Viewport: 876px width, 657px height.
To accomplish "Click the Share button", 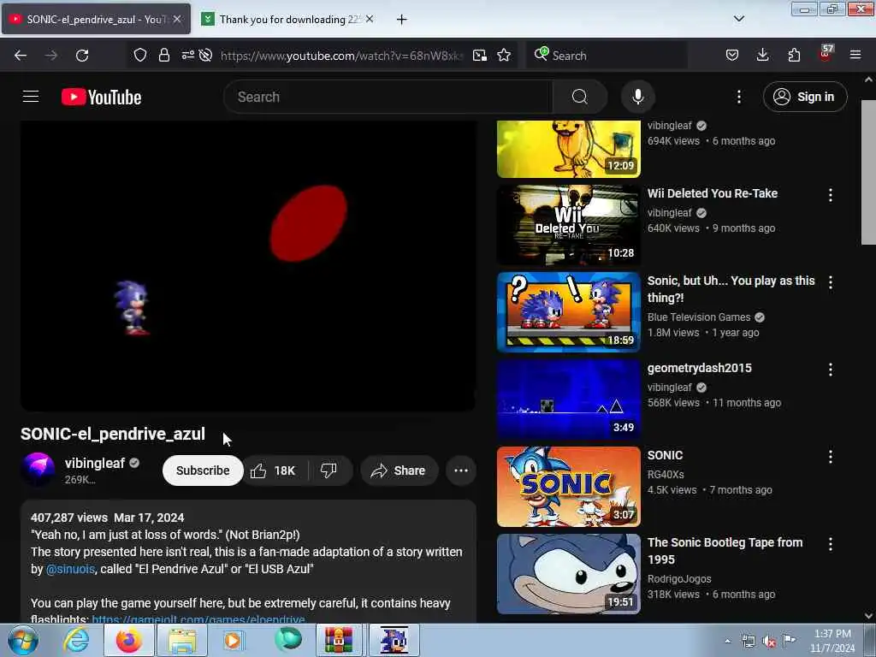I will pyautogui.click(x=399, y=471).
